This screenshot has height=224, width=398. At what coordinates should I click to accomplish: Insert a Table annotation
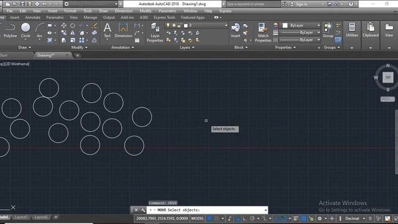point(137,40)
